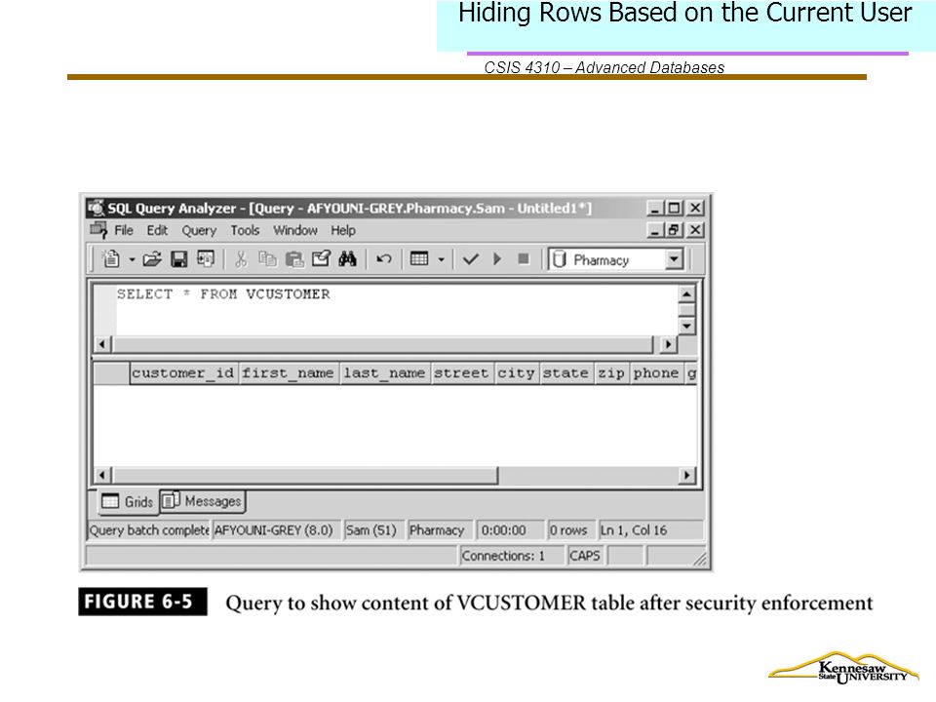Click the results horizontal scrollbar thumb
Image resolution: width=936 pixels, height=702 pixels.
[x=304, y=475]
